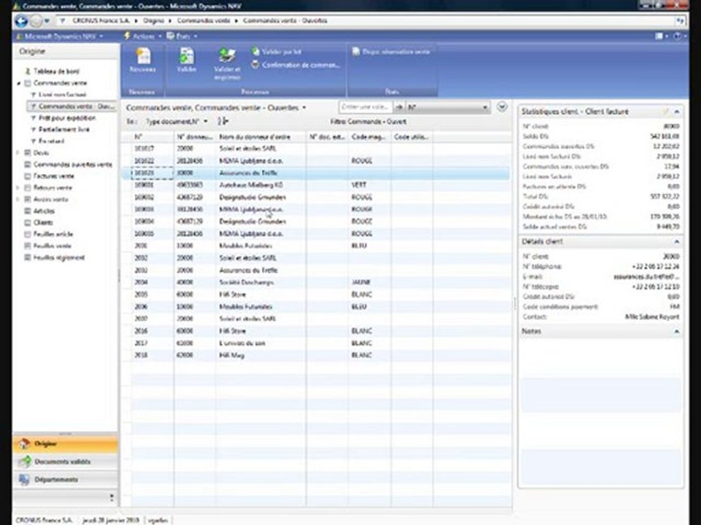Click Nom du donneur d'ordre column header
Screen dimensions: 701x525
[261, 137]
